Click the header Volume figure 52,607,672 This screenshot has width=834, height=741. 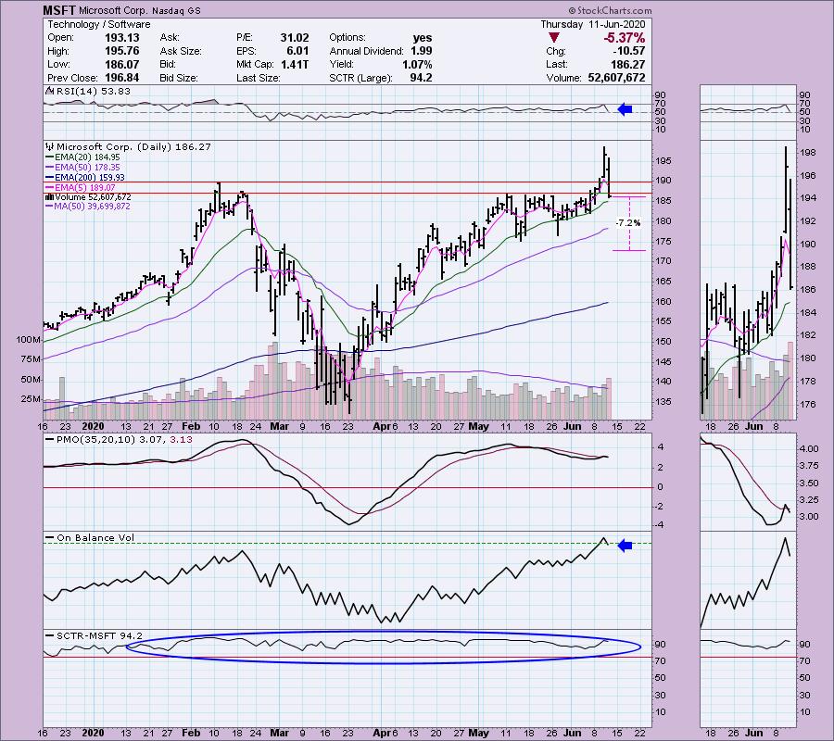[616, 78]
